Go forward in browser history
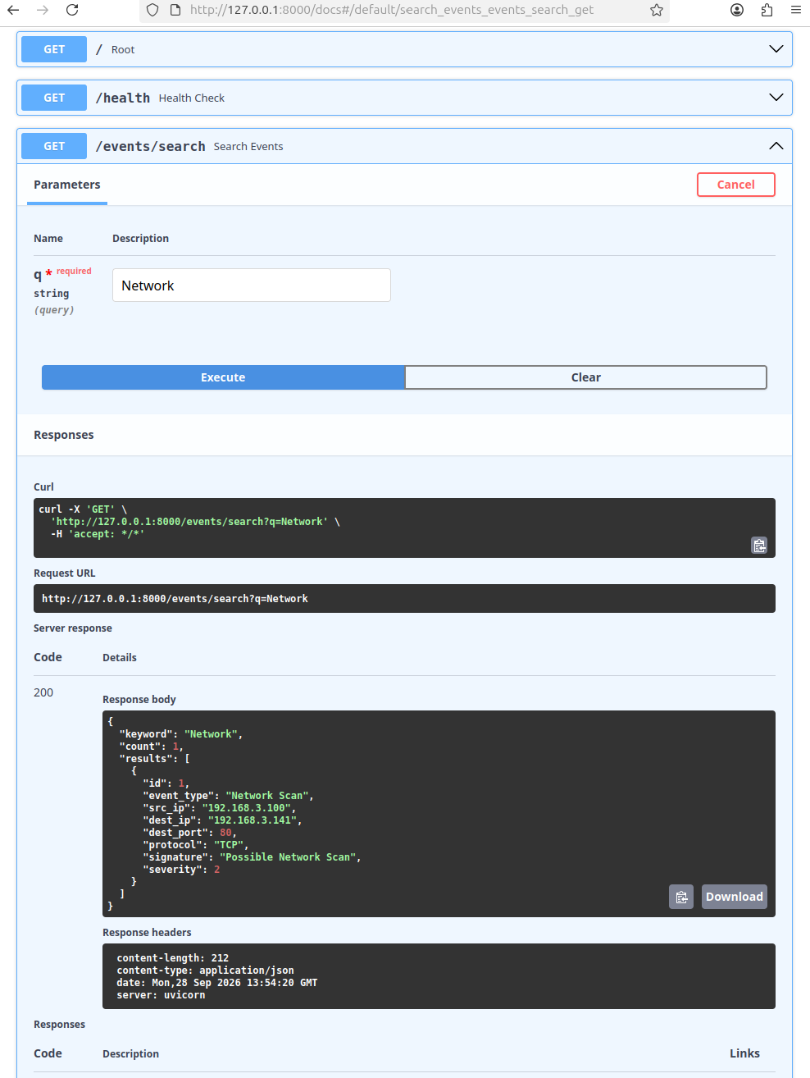The width and height of the screenshot is (810, 1078). (x=43, y=10)
